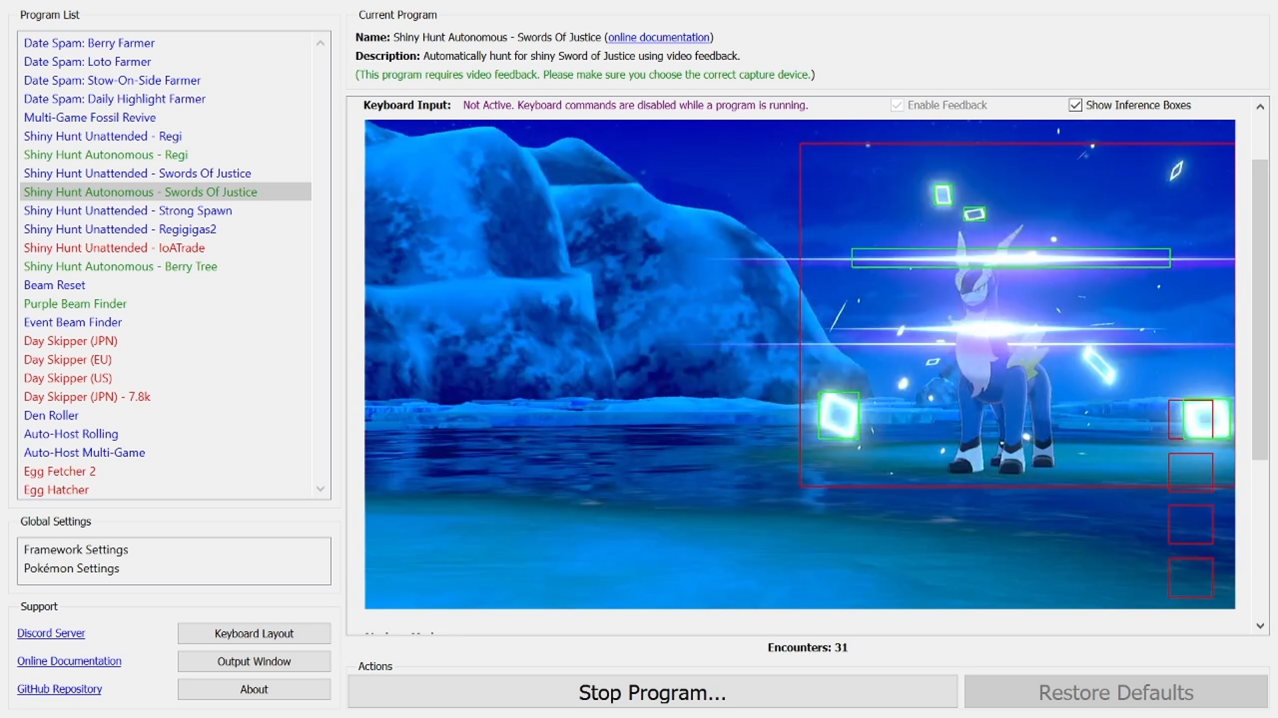This screenshot has height=718, width=1278.
Task: Select Shiny Hunt Autonomous - Regi program
Action: click(x=106, y=154)
